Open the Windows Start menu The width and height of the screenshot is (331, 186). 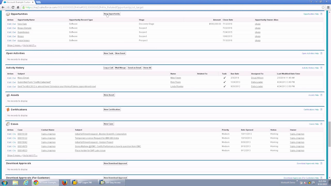4,183
